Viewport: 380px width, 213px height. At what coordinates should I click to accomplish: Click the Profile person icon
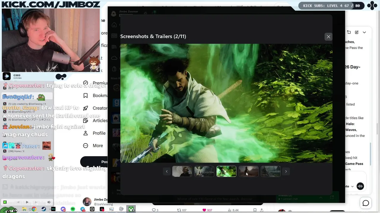[85, 133]
